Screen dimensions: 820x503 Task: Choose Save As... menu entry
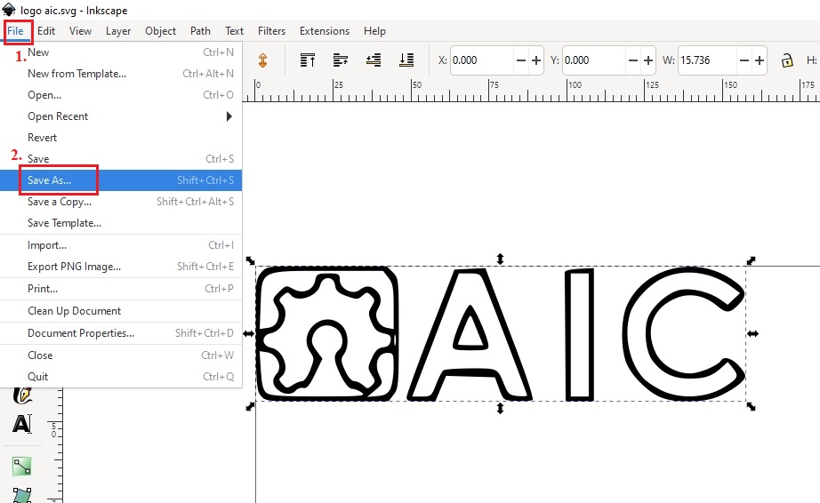[x=121, y=180]
